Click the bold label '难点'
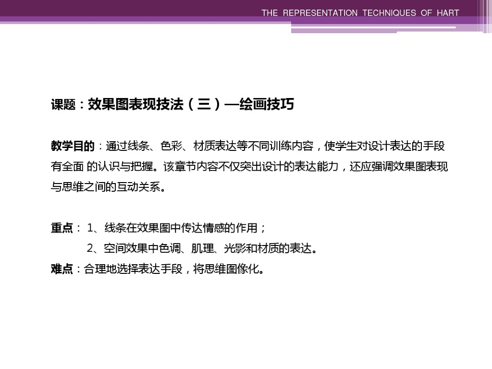This screenshot has width=492, height=369. point(62,269)
